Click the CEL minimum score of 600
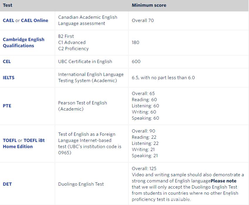Viewport: 249px width, 205px height. pos(136,62)
